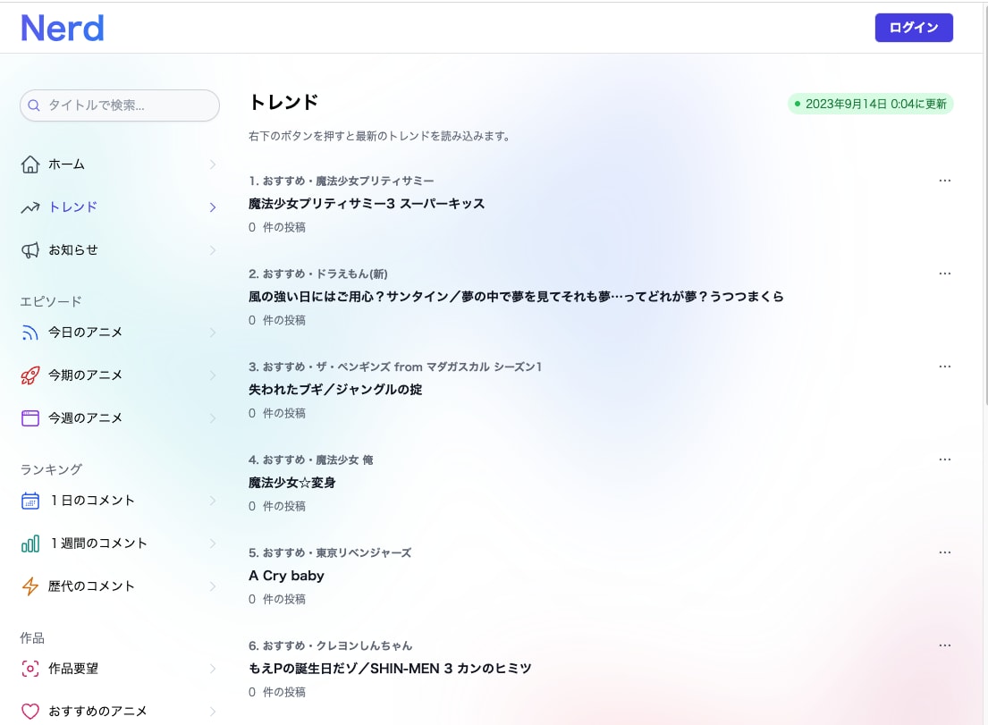Open 1週間のコメント ranking
Image resolution: width=988 pixels, height=725 pixels.
pyautogui.click(x=120, y=544)
